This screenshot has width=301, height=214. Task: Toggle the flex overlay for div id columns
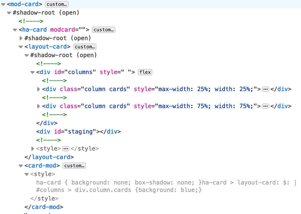pyautogui.click(x=145, y=72)
